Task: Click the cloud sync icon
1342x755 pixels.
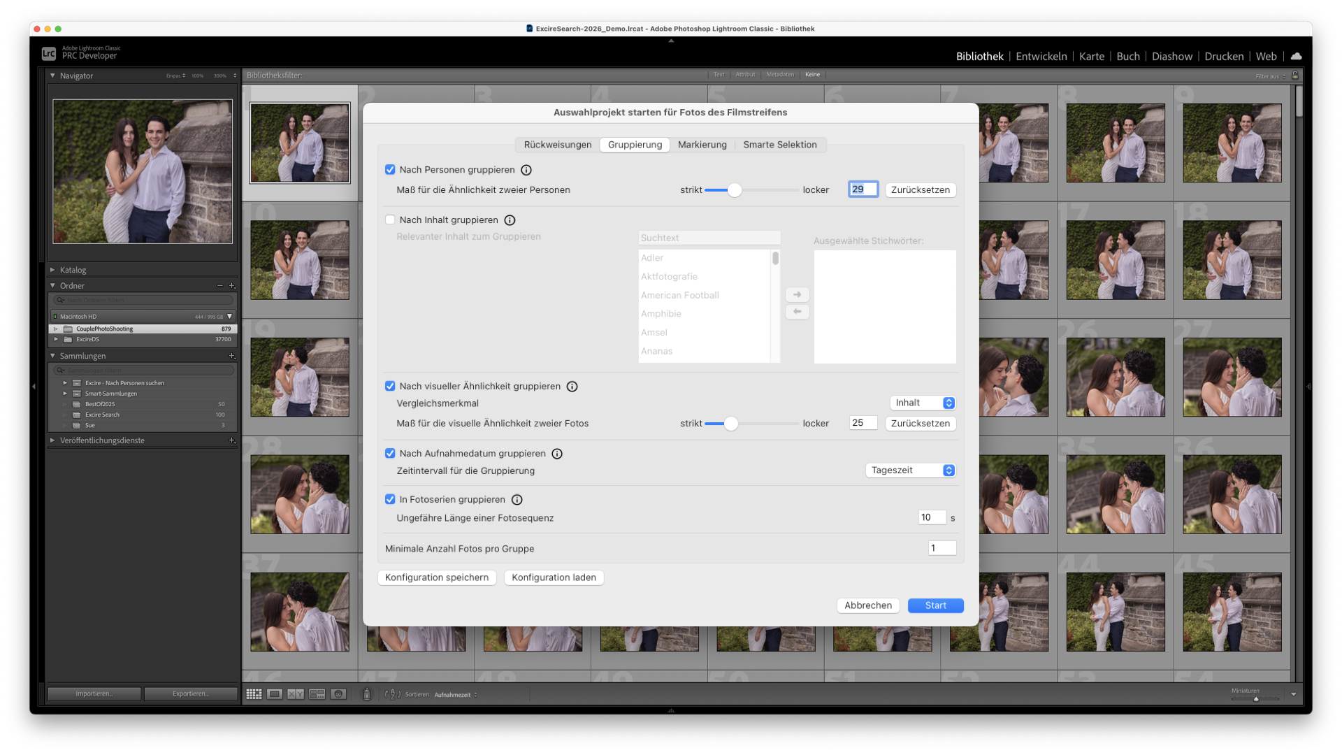Action: coord(1296,56)
